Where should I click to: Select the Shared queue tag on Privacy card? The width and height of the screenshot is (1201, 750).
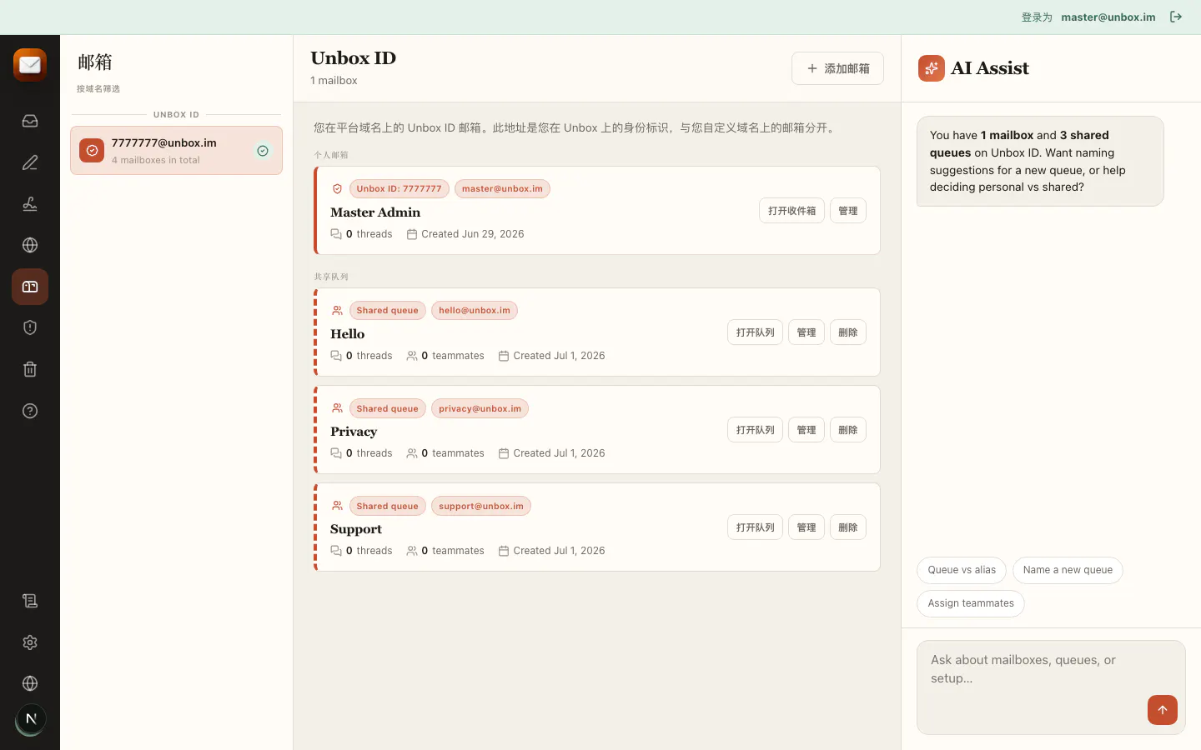click(x=387, y=408)
